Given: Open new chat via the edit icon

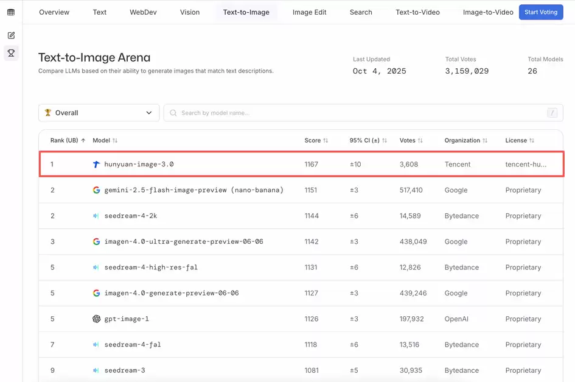Looking at the screenshot, I should (x=11, y=35).
